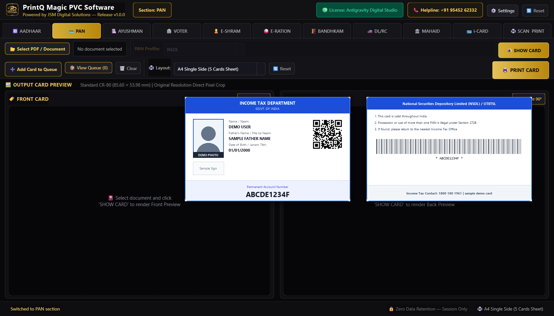554x316 pixels.
Task: Open Settings from the header
Action: [x=502, y=11]
